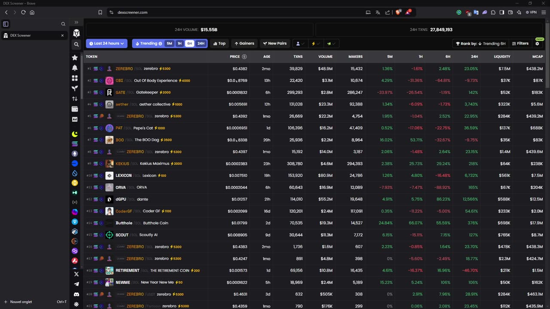Open the portfolio wallet icon in sidebar

tap(75, 109)
